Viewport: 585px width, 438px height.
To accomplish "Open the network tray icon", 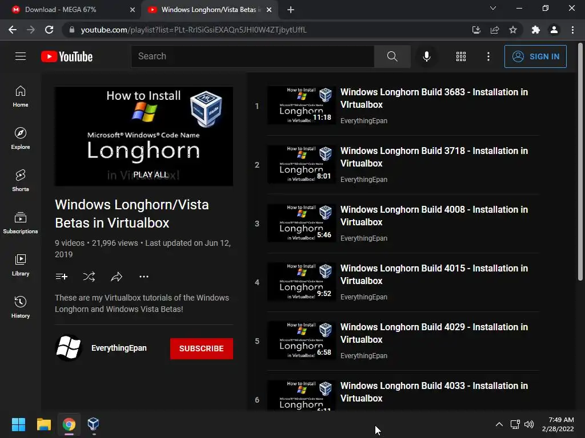I will coord(515,424).
